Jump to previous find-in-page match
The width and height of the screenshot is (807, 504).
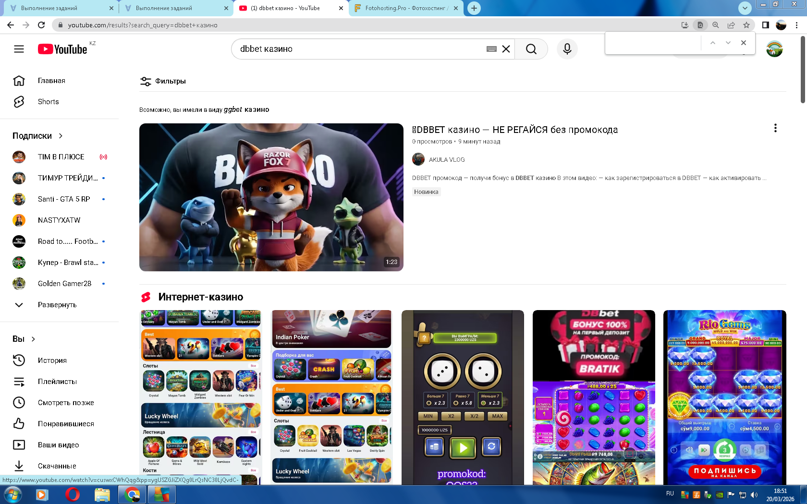[x=713, y=43]
